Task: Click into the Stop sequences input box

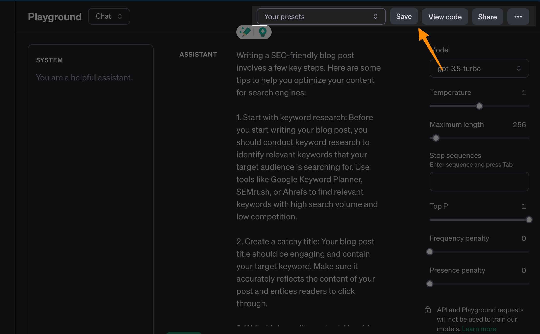Action: coord(479,181)
